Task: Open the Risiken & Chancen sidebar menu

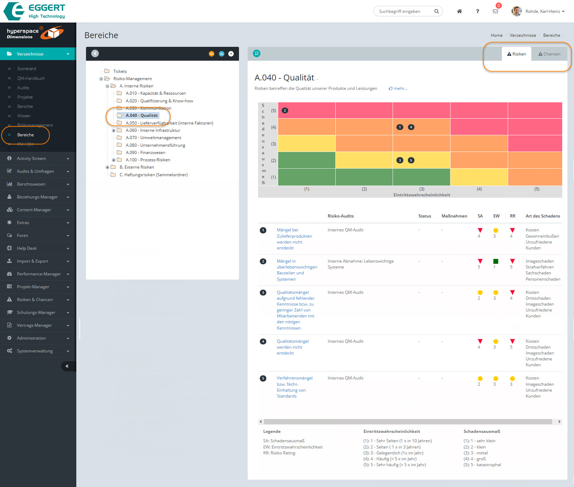Action: click(35, 300)
